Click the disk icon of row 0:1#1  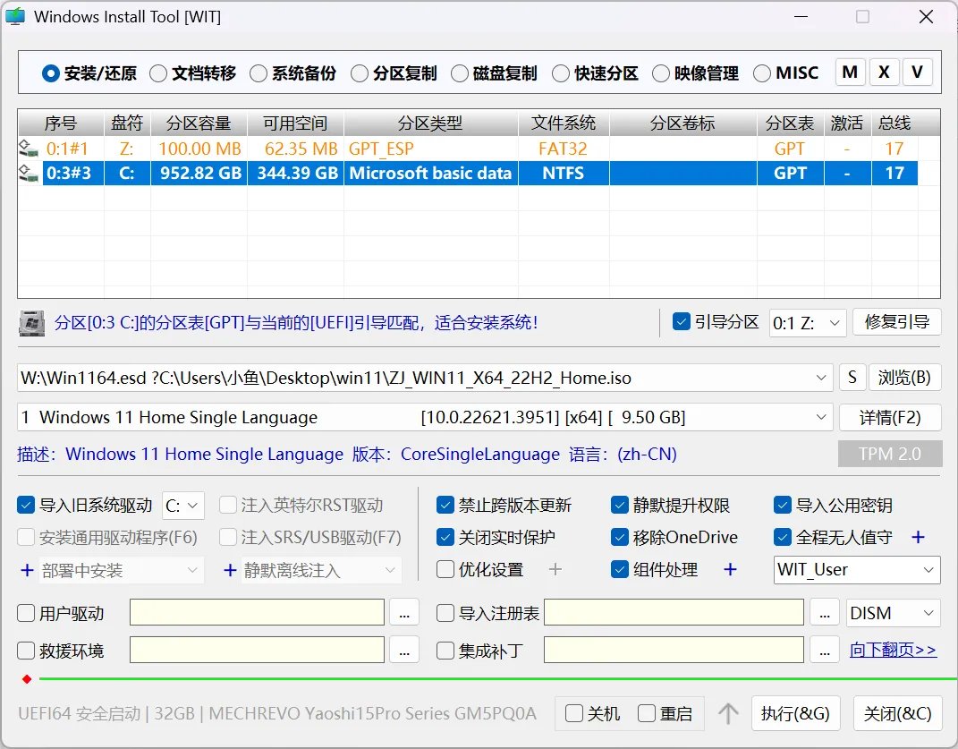click(x=29, y=149)
